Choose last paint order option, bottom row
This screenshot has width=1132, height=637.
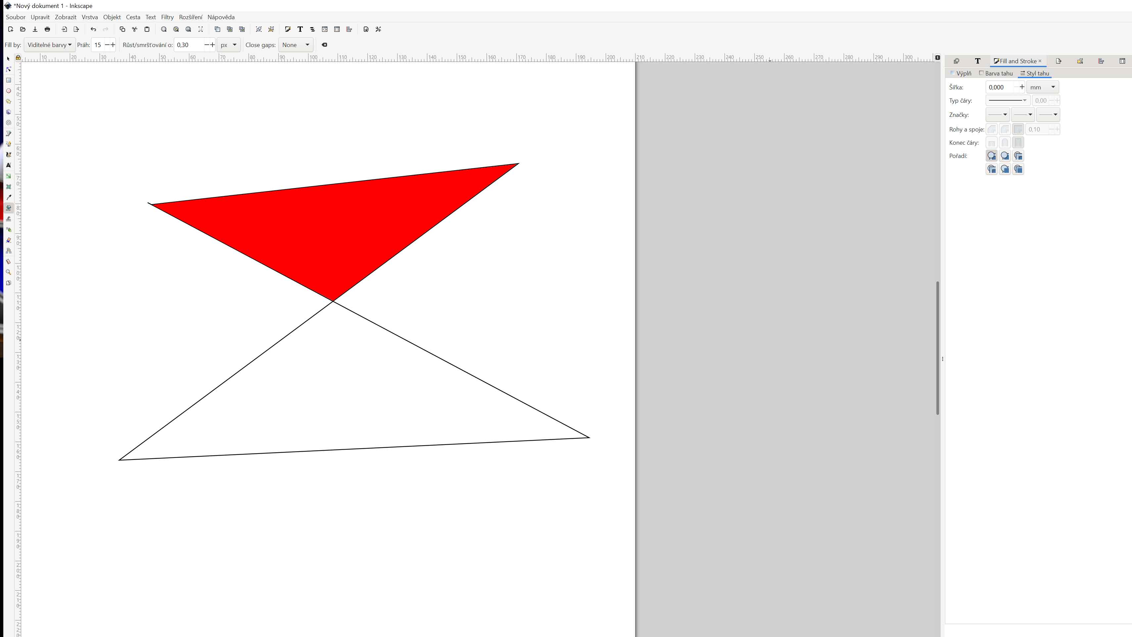[x=1018, y=169]
